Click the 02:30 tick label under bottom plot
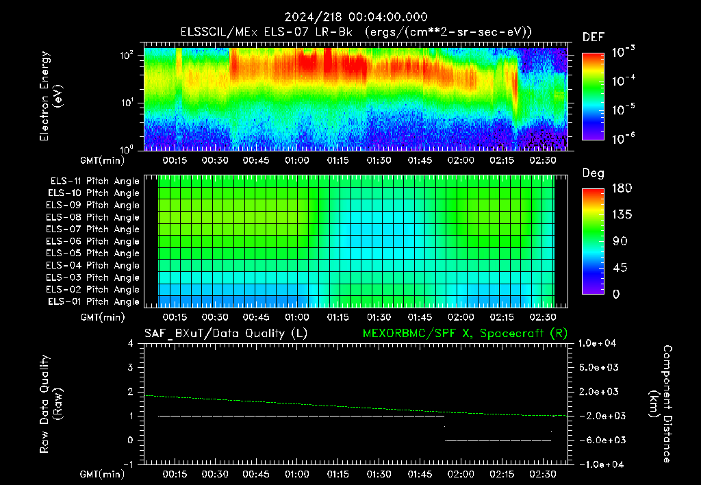Screen dimensions: 701x485 [x=543, y=474]
